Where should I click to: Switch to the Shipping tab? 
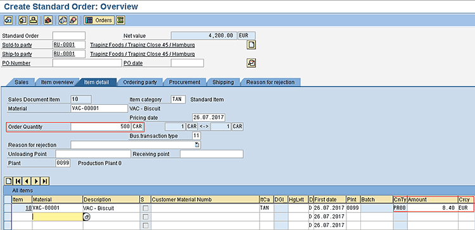[223, 82]
